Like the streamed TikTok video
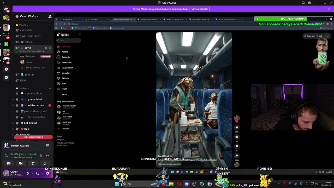334x188 pixels. (x=237, y=127)
